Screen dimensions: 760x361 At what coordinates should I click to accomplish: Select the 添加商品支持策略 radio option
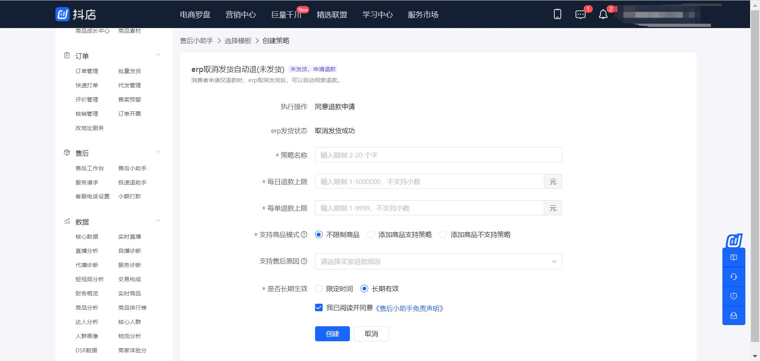(371, 235)
